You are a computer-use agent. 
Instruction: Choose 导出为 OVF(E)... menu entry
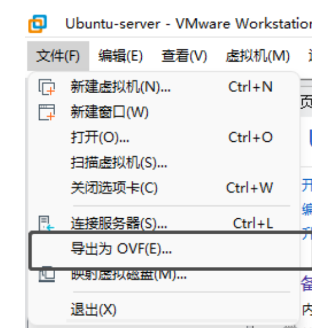point(164,249)
